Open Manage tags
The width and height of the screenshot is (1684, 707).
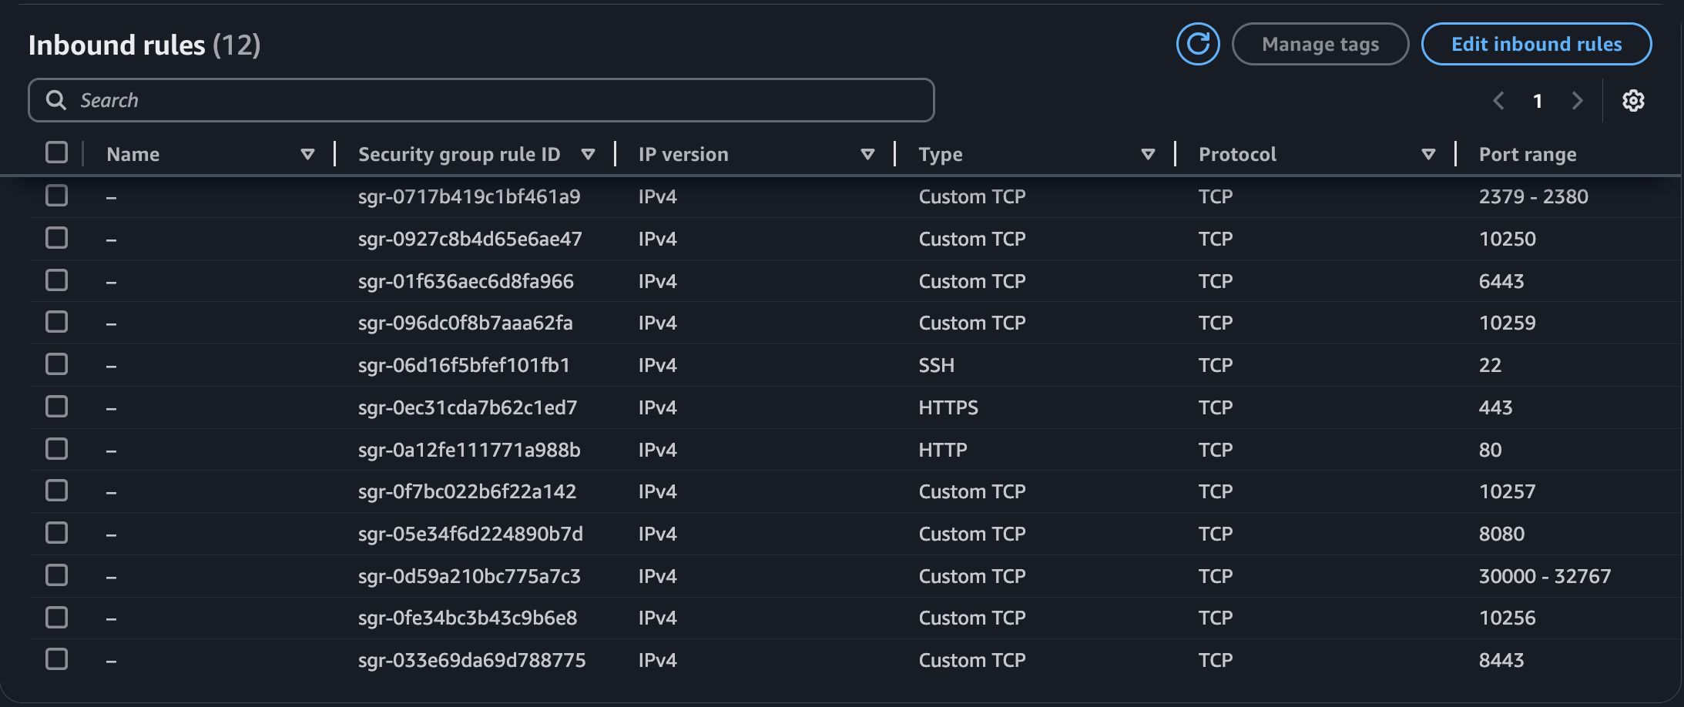pos(1320,44)
